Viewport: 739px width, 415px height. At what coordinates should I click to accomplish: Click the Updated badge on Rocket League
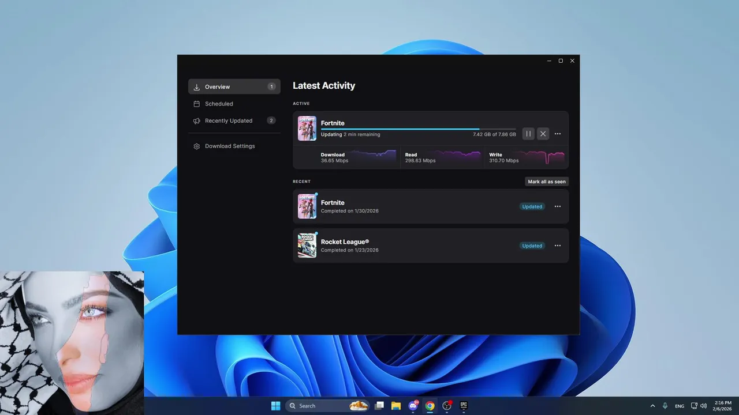532,246
